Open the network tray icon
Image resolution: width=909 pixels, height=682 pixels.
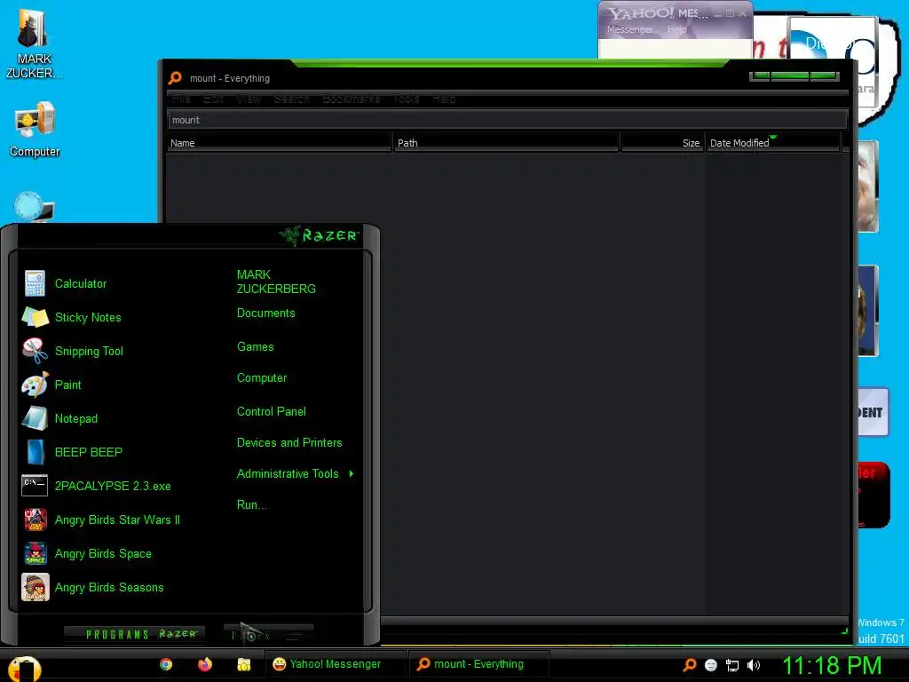pos(732,665)
